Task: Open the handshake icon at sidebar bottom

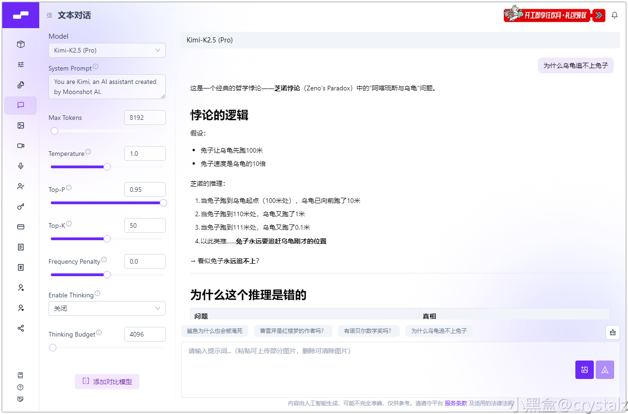Action: [20, 399]
